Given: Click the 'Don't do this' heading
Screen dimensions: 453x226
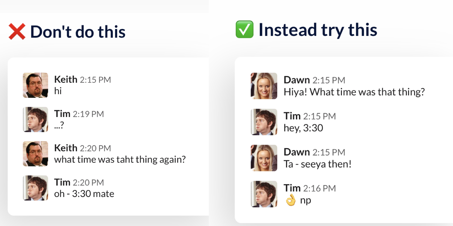Looking at the screenshot, I should point(78,32).
